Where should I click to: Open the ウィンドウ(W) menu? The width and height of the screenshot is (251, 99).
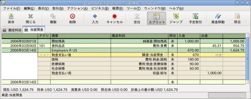(155, 9)
